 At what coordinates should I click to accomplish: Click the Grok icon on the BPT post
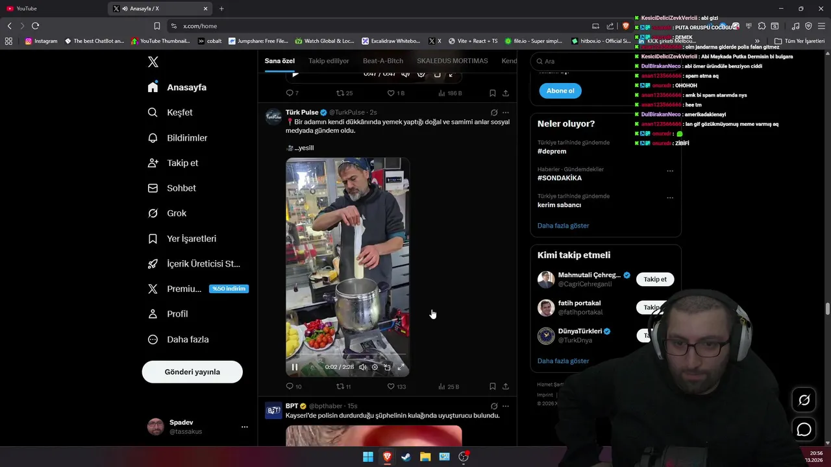[494, 406]
